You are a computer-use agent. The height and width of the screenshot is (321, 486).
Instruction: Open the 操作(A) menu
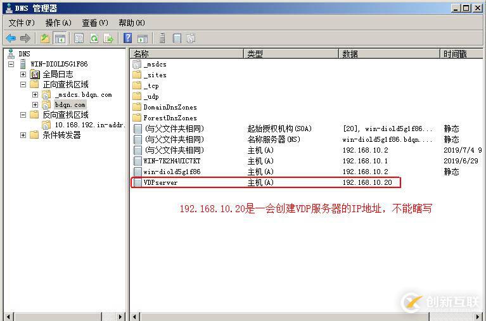coord(58,23)
